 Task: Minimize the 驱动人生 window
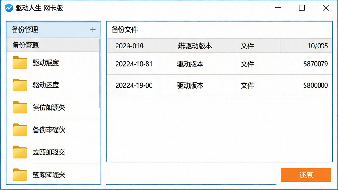(x=278, y=8)
